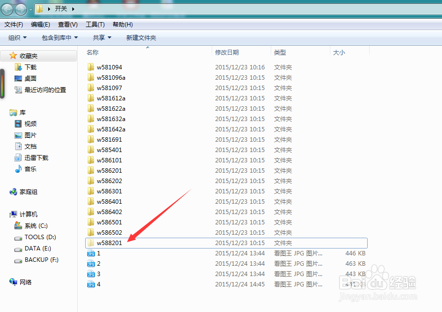Viewport: 442px width, 312px height.
Task: Select folder icon of w581094
Action: pyautogui.click(x=91, y=67)
